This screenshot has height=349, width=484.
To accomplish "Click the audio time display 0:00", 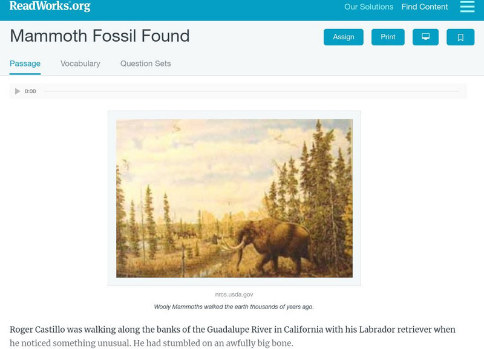I will 30,91.
